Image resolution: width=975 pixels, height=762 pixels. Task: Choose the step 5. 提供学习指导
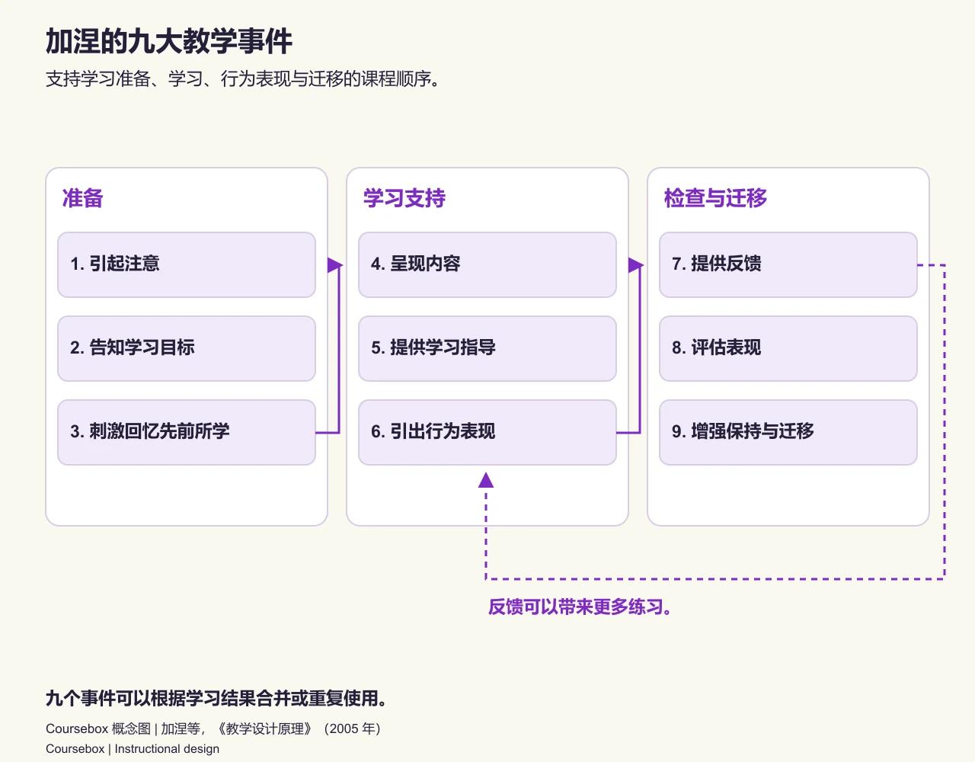[x=487, y=348]
